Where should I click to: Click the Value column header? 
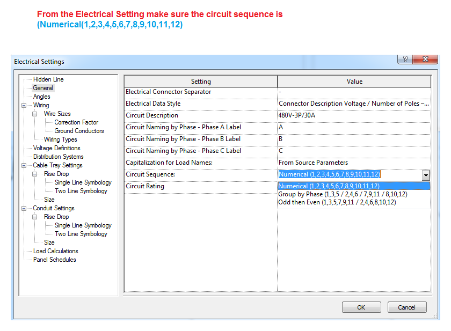click(354, 82)
